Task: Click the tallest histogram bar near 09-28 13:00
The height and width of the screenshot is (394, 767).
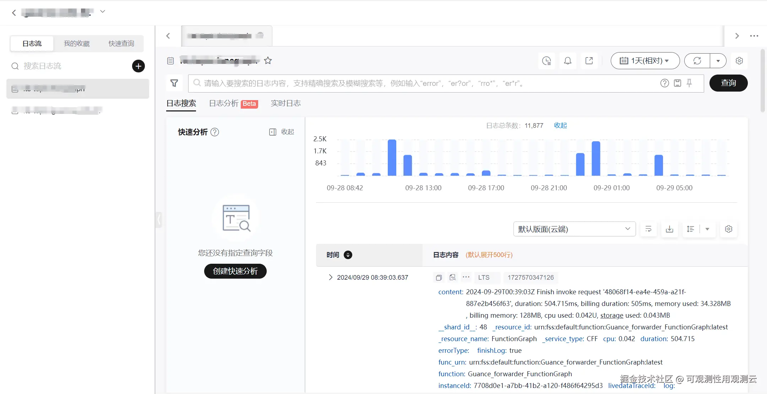Action: 392,158
